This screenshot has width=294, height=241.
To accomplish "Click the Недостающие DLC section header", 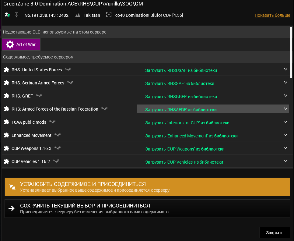I will [146, 32].
